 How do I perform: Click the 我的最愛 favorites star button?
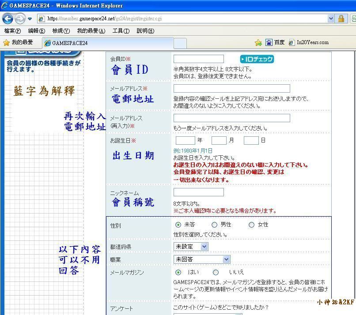pos(18,42)
